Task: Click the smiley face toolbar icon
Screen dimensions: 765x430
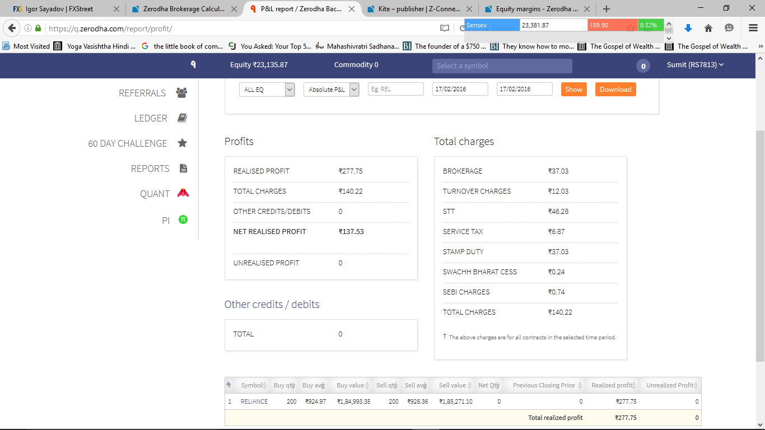Action: [729, 28]
